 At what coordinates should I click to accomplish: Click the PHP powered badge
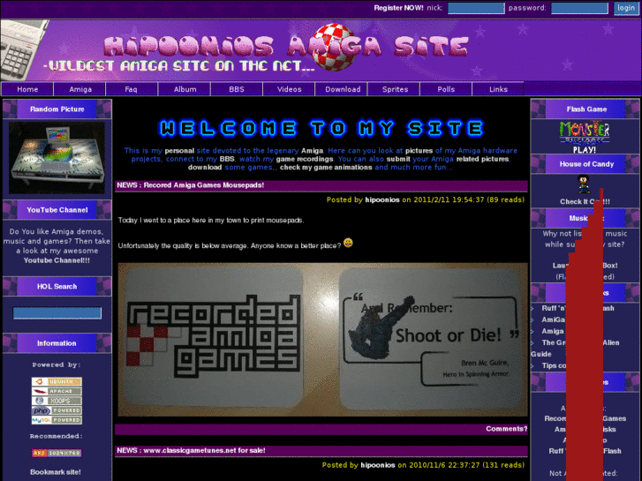(x=57, y=410)
